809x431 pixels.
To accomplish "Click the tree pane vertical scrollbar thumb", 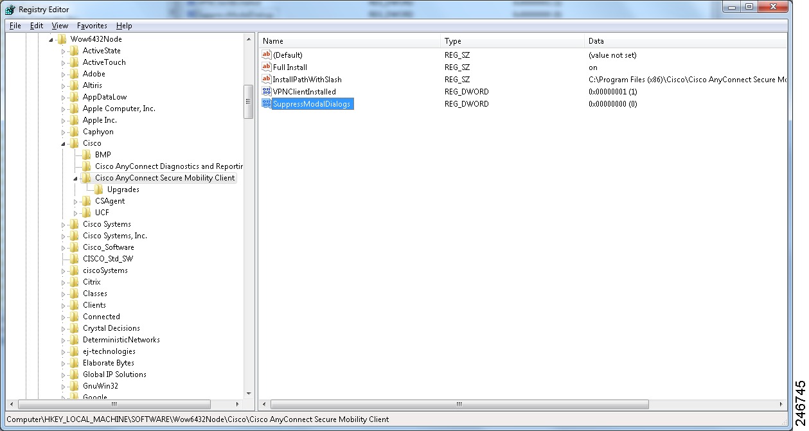I will click(249, 101).
